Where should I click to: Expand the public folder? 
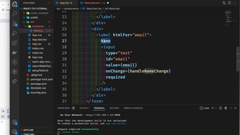tap(24, 18)
